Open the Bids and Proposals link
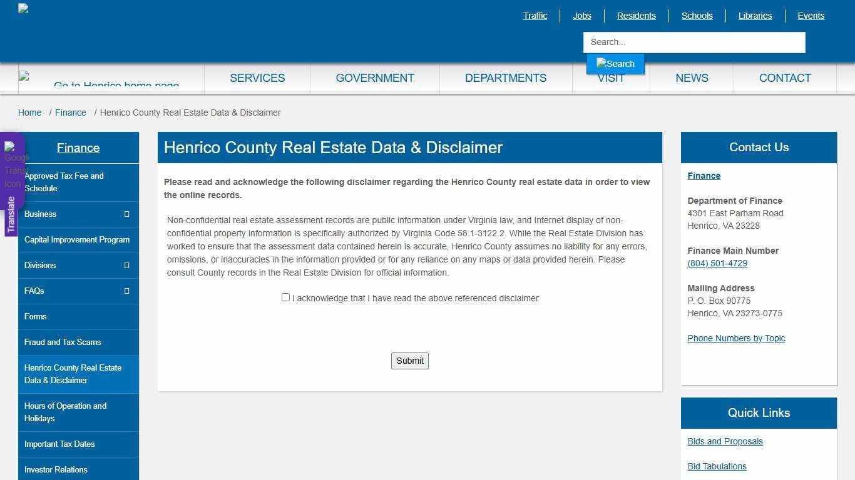The image size is (855, 480). pyautogui.click(x=725, y=441)
